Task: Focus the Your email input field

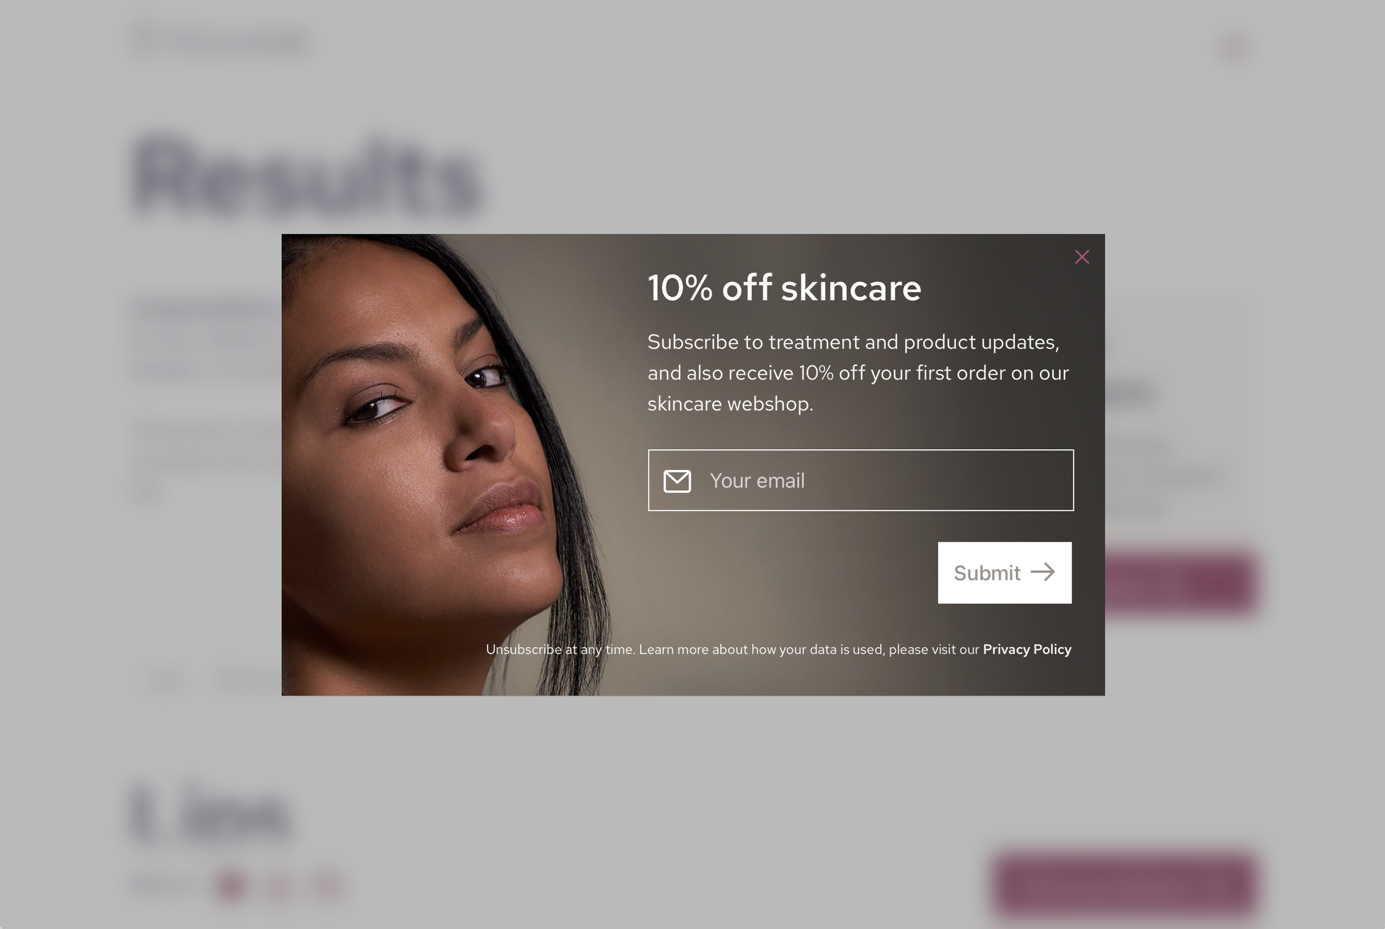Action: tap(860, 480)
